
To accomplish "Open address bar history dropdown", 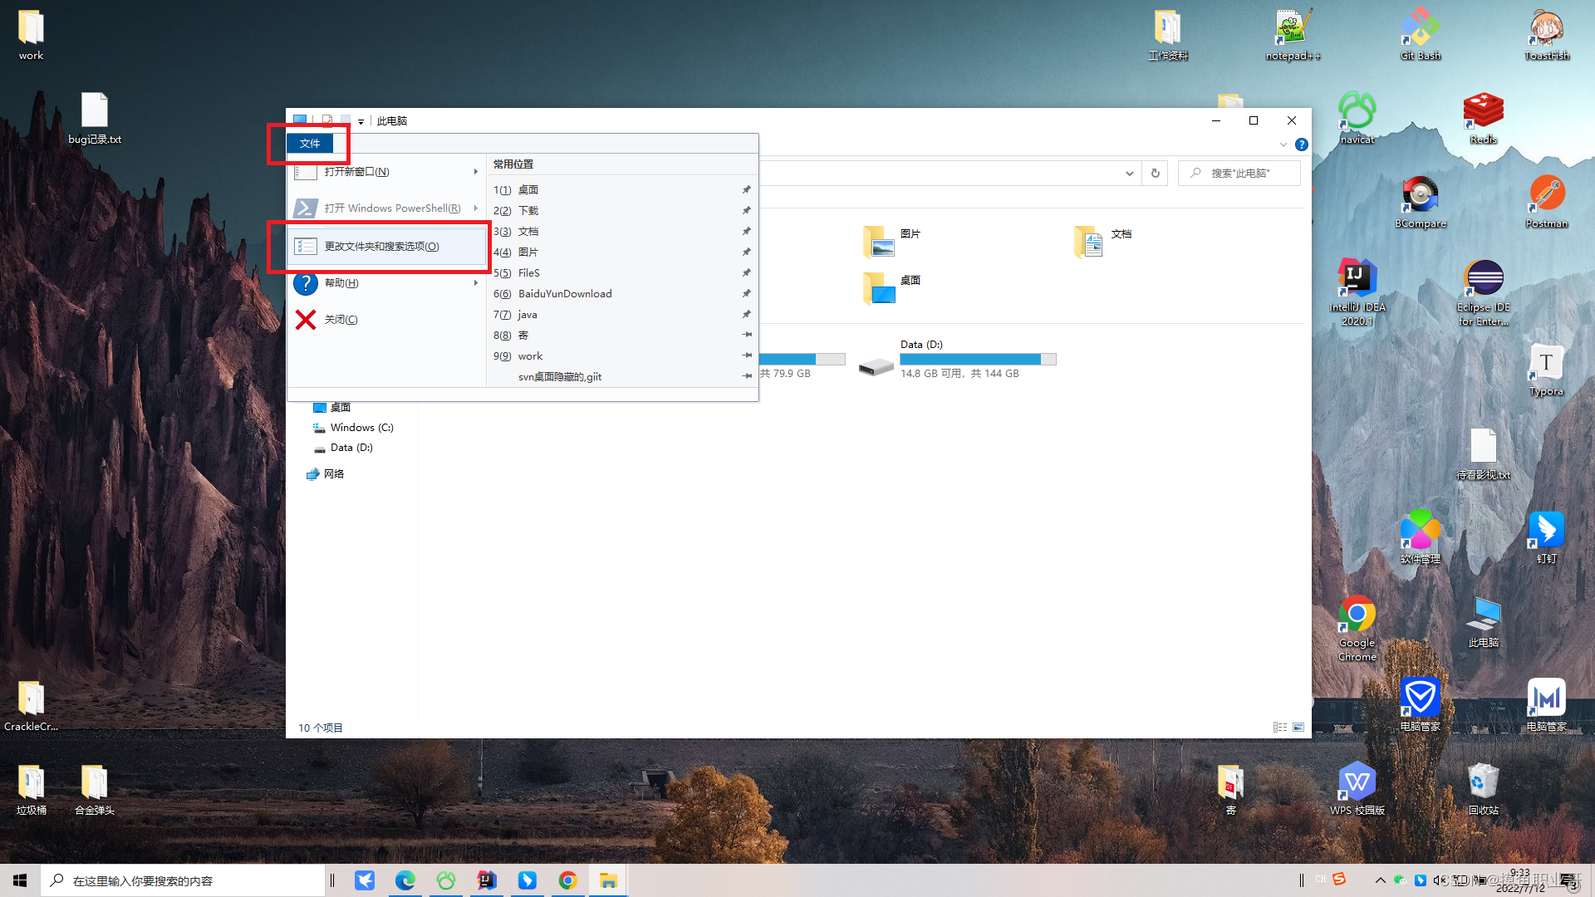I will tap(1129, 174).
